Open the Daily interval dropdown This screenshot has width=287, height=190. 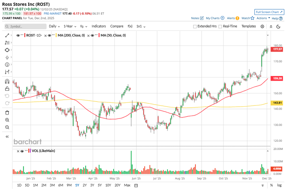pos(54,26)
